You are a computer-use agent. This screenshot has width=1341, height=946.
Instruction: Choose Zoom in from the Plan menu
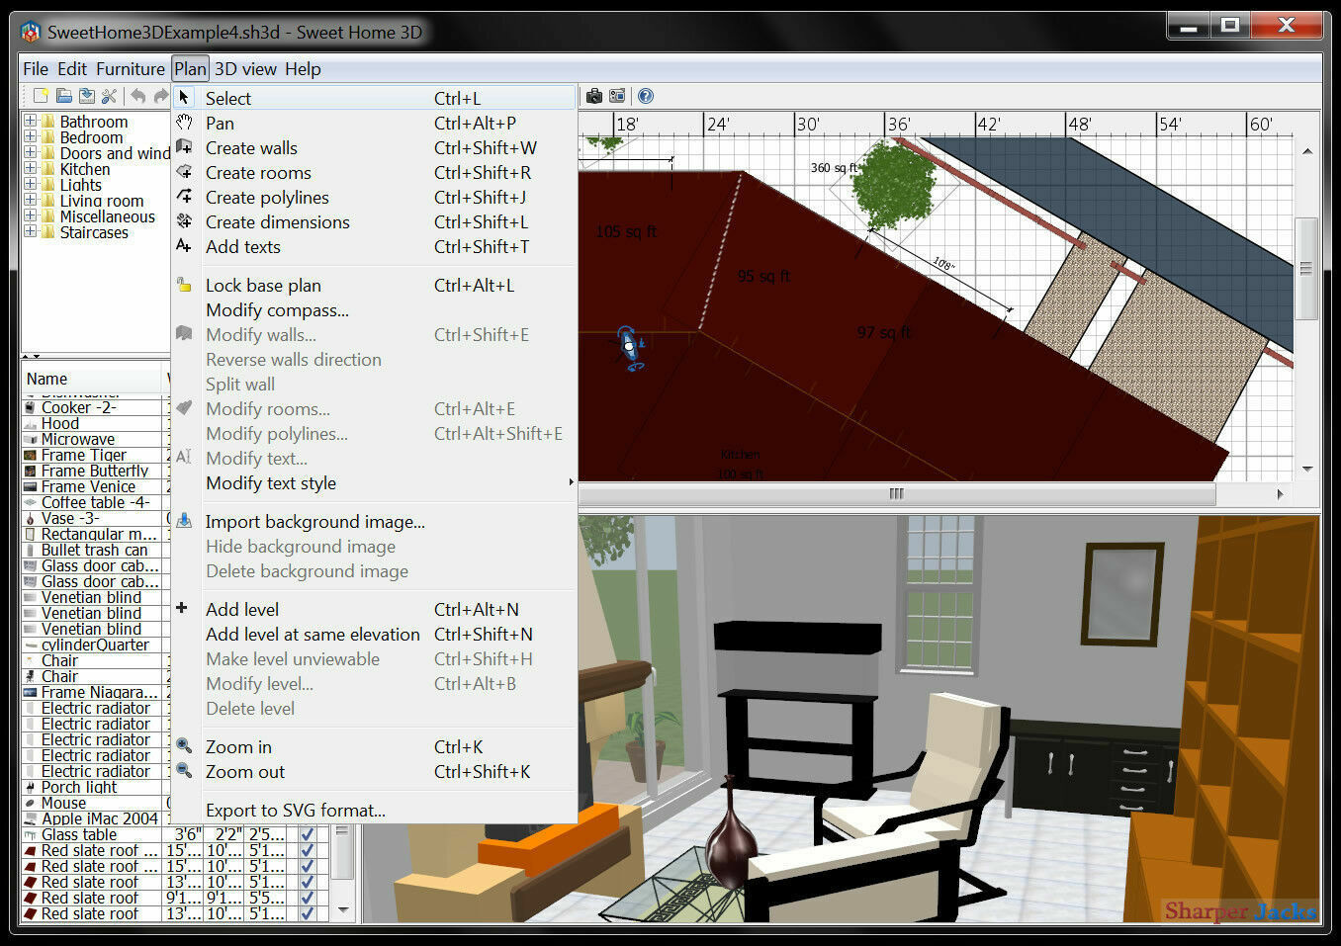pos(374,746)
